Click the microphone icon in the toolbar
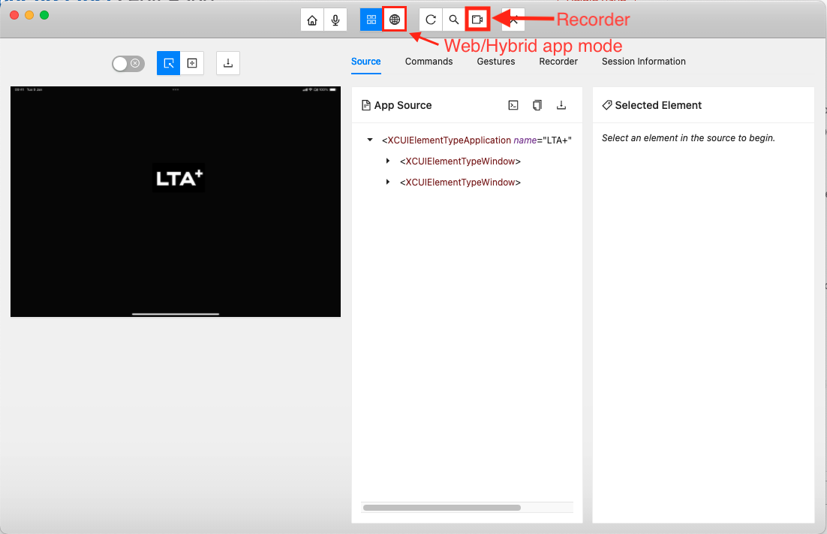This screenshot has width=827, height=534. pyautogui.click(x=335, y=20)
